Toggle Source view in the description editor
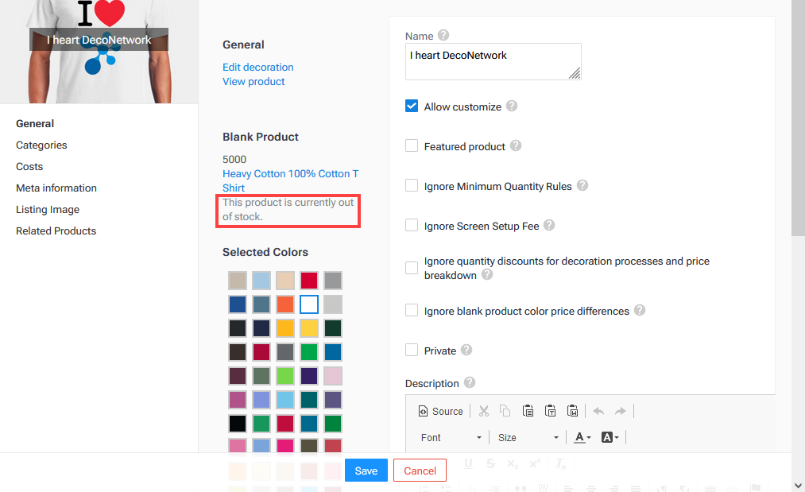Image resolution: width=805 pixels, height=492 pixels. (440, 411)
